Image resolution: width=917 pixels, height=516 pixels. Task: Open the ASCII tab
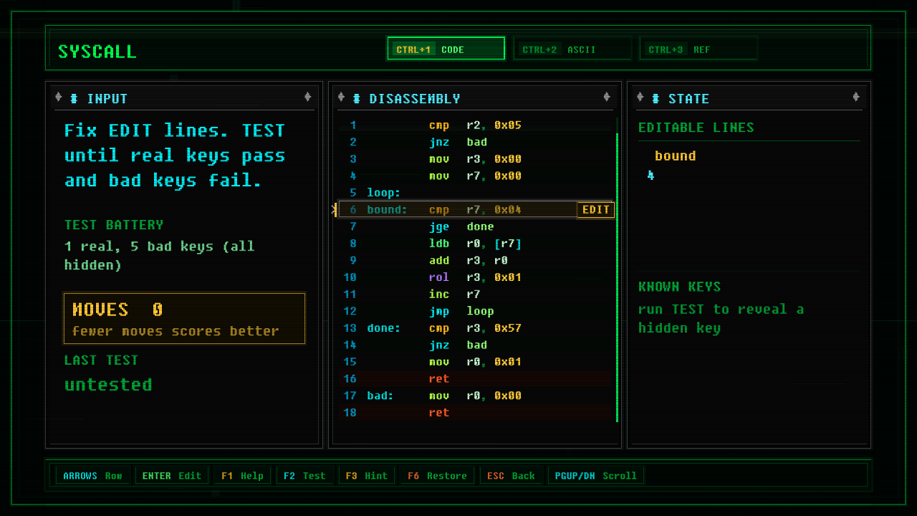(572, 49)
